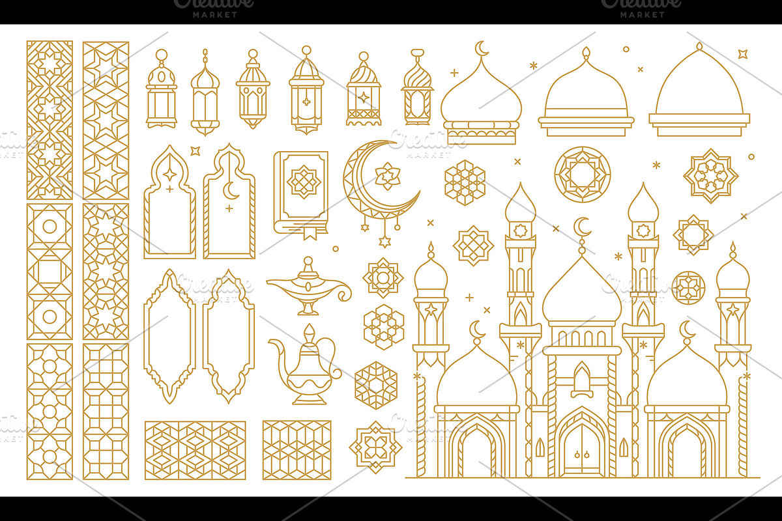The height and width of the screenshot is (521, 782).
Task: Select the lantern with two small oval windows
Action: coord(253,89)
